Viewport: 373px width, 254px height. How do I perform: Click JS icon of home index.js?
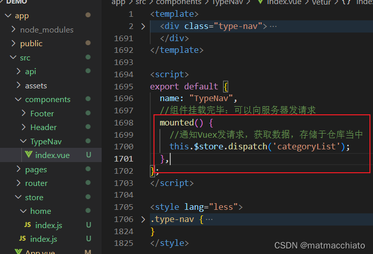[27, 225]
